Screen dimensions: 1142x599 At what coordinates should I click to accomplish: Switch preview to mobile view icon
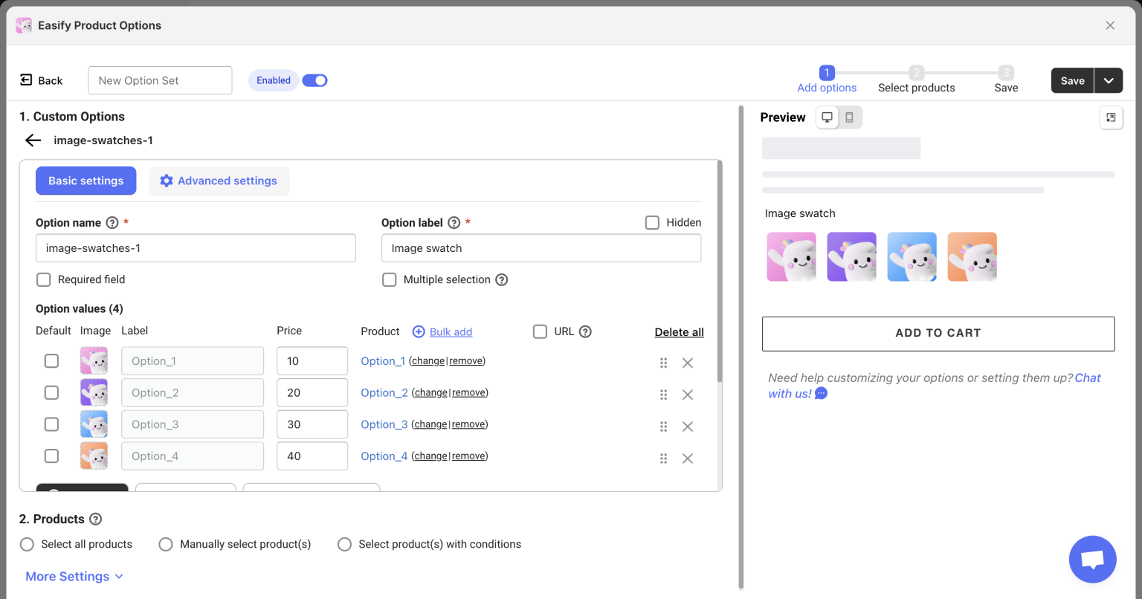click(849, 117)
